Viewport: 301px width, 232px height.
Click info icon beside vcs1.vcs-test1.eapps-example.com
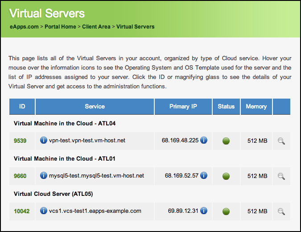pos(44,211)
